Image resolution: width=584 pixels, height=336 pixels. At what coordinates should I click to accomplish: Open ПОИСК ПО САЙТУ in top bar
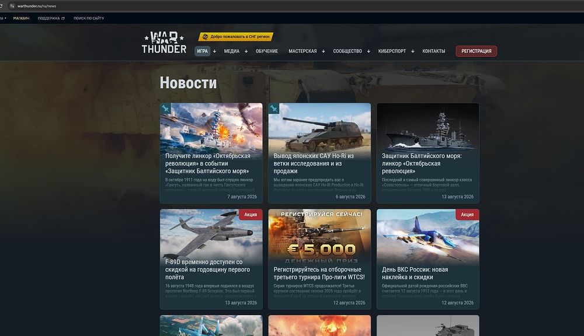[x=89, y=18]
